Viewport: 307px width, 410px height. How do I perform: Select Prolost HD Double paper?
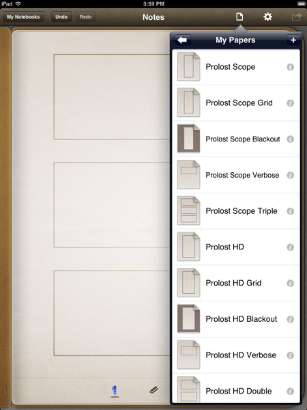[x=236, y=389]
